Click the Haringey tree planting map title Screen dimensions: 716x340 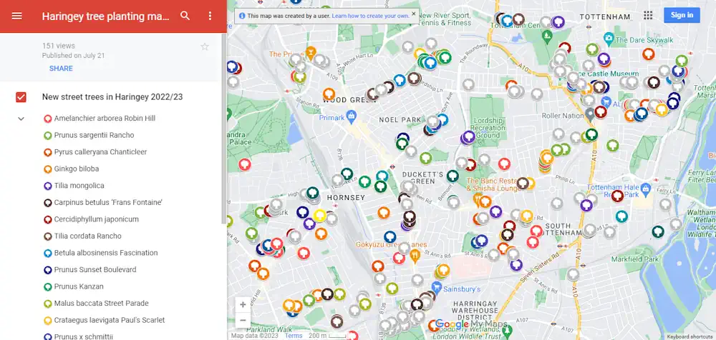point(105,16)
